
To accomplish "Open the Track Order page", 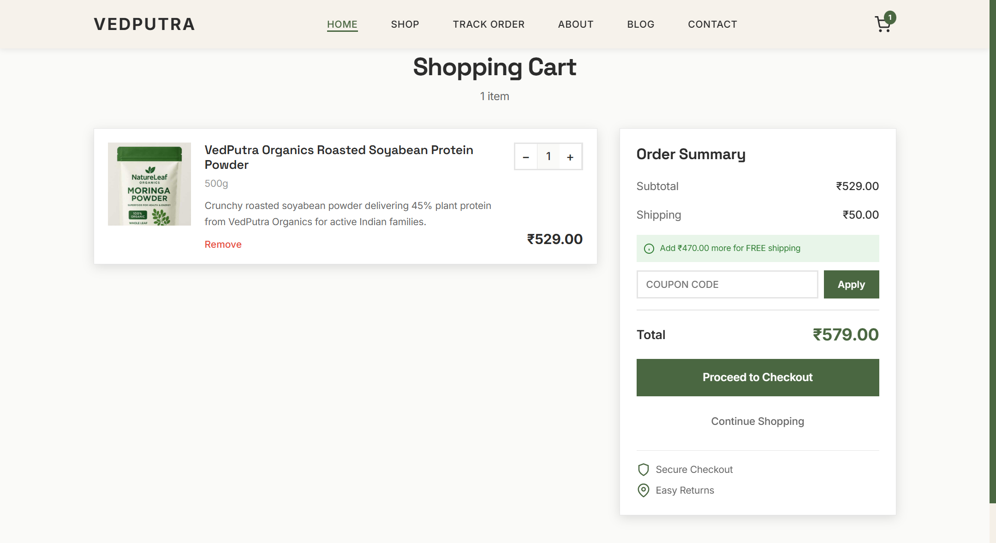I will tap(488, 24).
